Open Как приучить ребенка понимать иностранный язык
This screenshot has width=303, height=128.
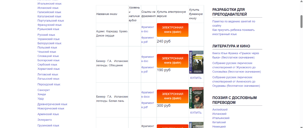click(x=233, y=32)
